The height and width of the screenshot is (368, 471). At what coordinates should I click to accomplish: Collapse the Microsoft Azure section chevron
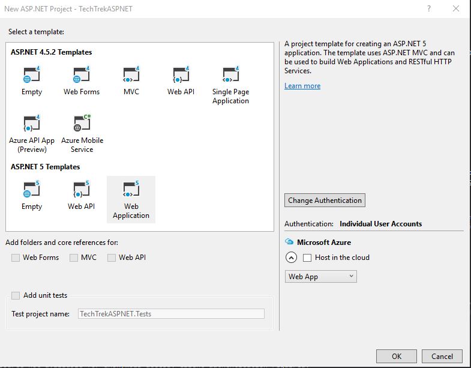291,258
